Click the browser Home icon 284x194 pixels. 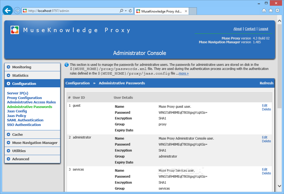(264, 10)
